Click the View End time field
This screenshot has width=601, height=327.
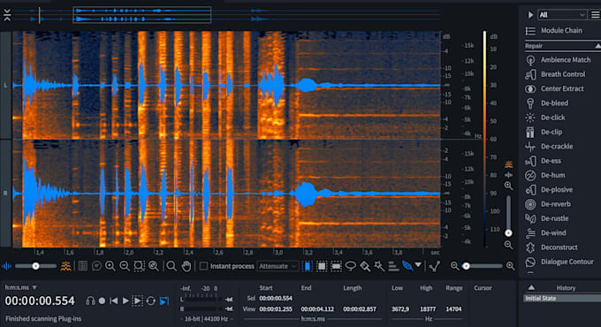click(x=317, y=309)
